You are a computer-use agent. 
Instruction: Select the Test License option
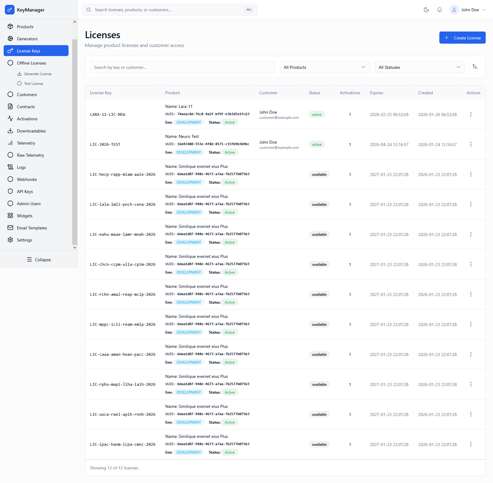[34, 83]
